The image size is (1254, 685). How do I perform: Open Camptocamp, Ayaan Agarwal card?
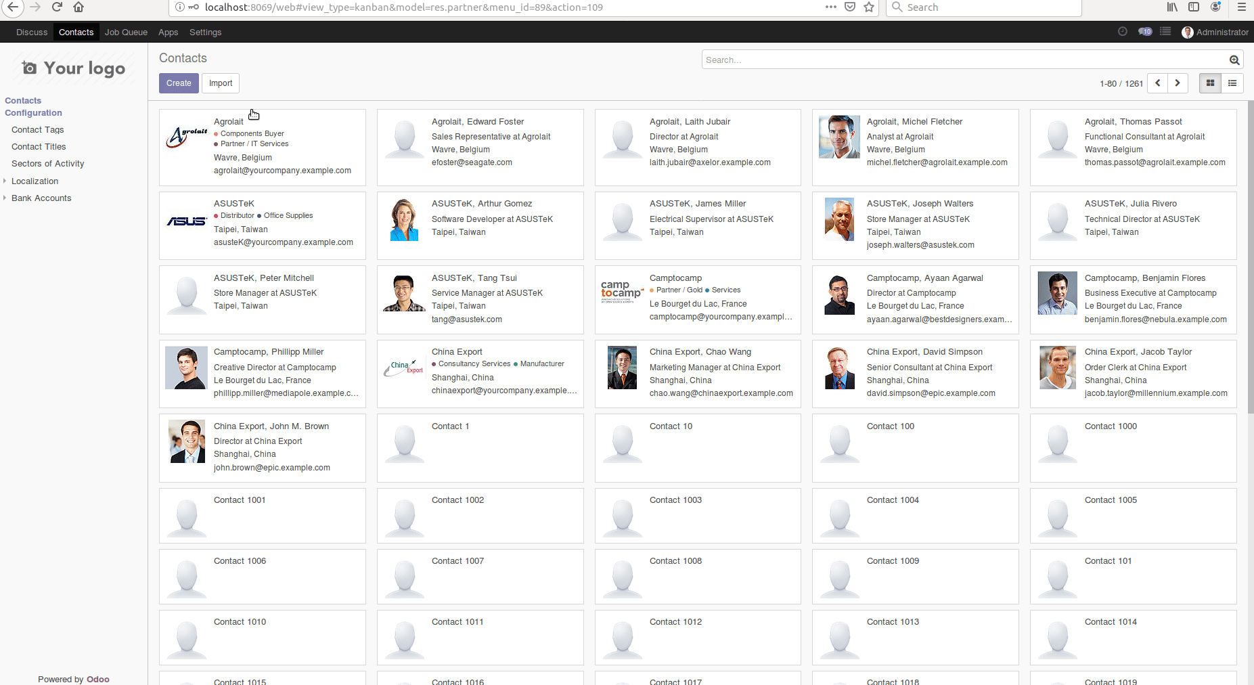(915, 299)
